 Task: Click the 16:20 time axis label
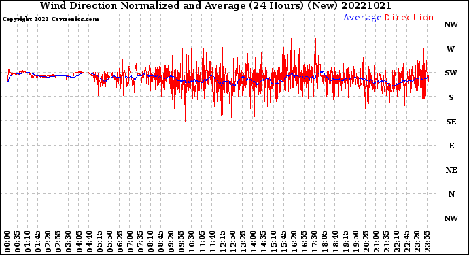(294, 241)
